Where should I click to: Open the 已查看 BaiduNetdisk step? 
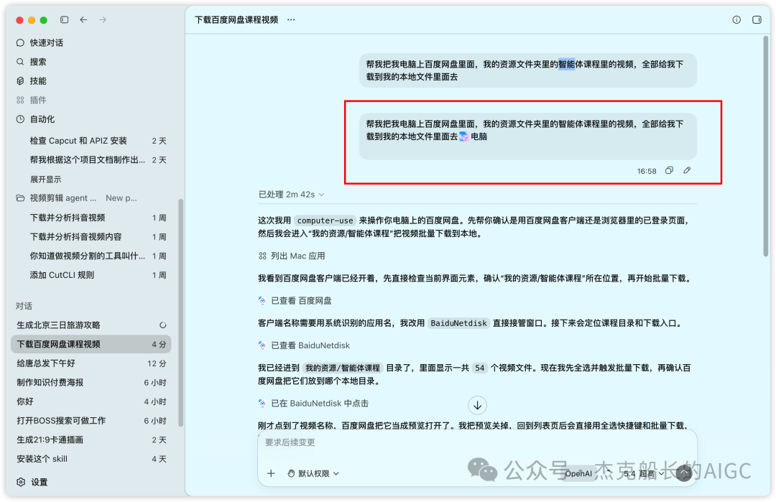[x=304, y=345]
